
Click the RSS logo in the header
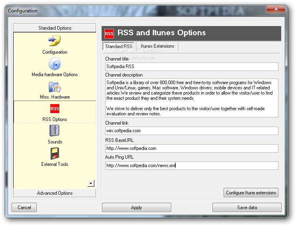tap(109, 34)
